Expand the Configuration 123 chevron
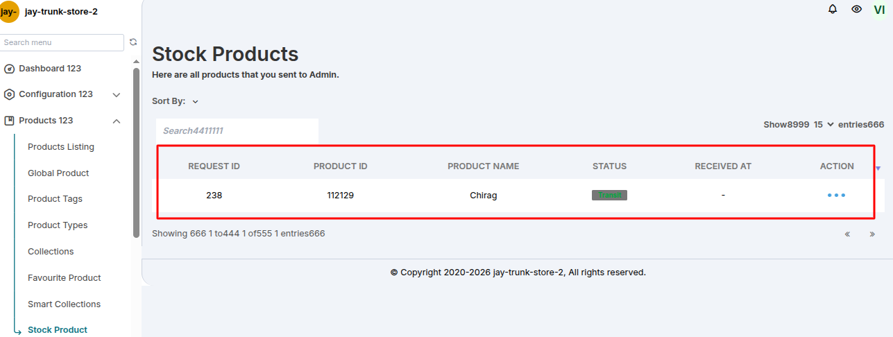 pos(117,95)
